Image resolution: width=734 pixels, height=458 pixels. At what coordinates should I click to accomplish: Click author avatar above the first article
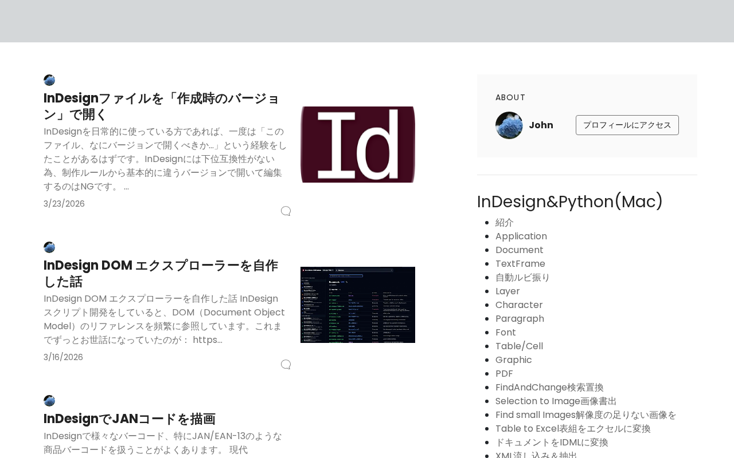[x=49, y=80]
